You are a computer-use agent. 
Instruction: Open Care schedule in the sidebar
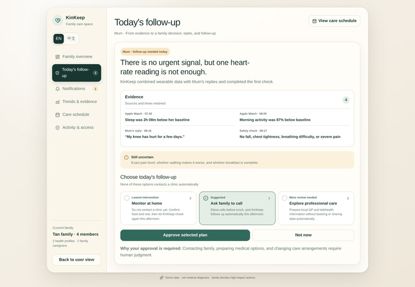pos(77,114)
